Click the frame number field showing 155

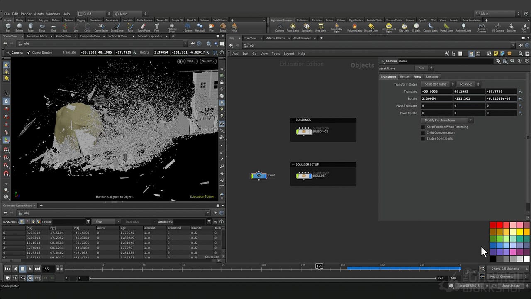pos(46,269)
